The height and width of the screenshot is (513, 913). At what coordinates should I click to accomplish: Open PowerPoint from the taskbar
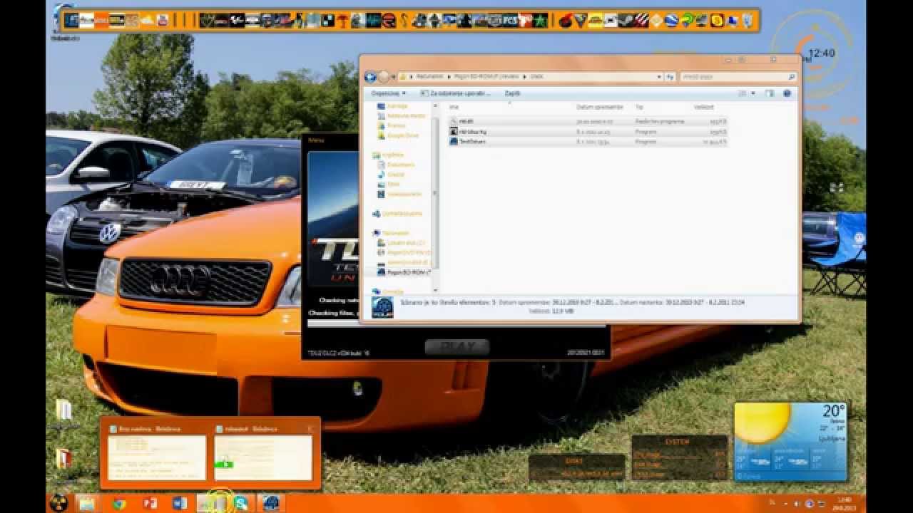pos(150,504)
